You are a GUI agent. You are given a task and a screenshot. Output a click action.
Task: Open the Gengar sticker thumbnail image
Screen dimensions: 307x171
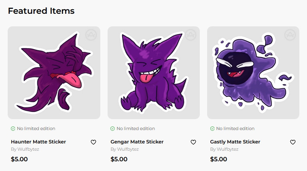(x=153, y=73)
